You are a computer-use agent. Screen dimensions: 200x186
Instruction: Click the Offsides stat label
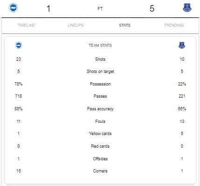coord(100,159)
